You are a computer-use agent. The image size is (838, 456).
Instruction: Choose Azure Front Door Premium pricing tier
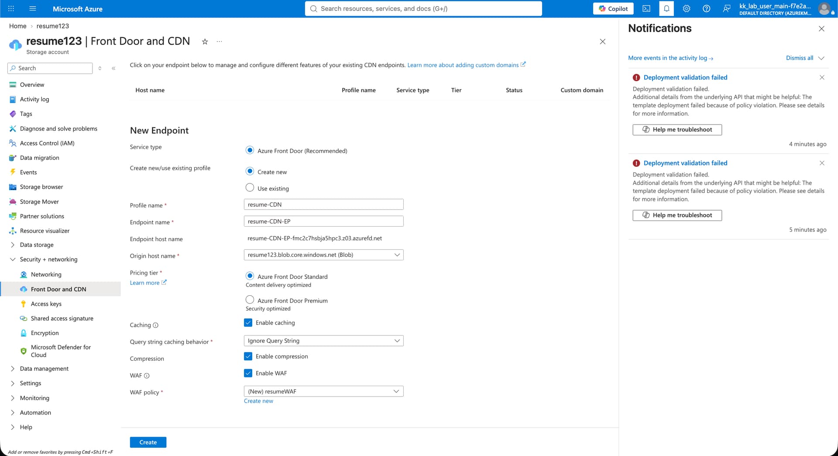(250, 300)
